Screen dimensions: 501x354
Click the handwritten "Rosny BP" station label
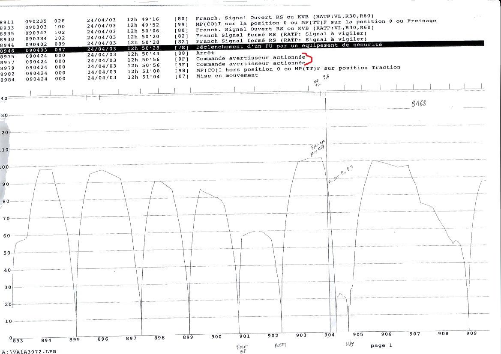coord(243,349)
